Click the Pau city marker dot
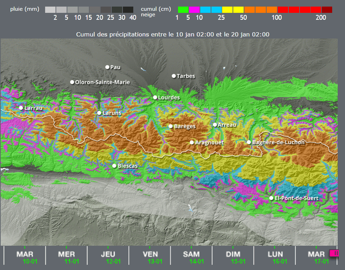The image size is (345, 270). click(x=107, y=67)
